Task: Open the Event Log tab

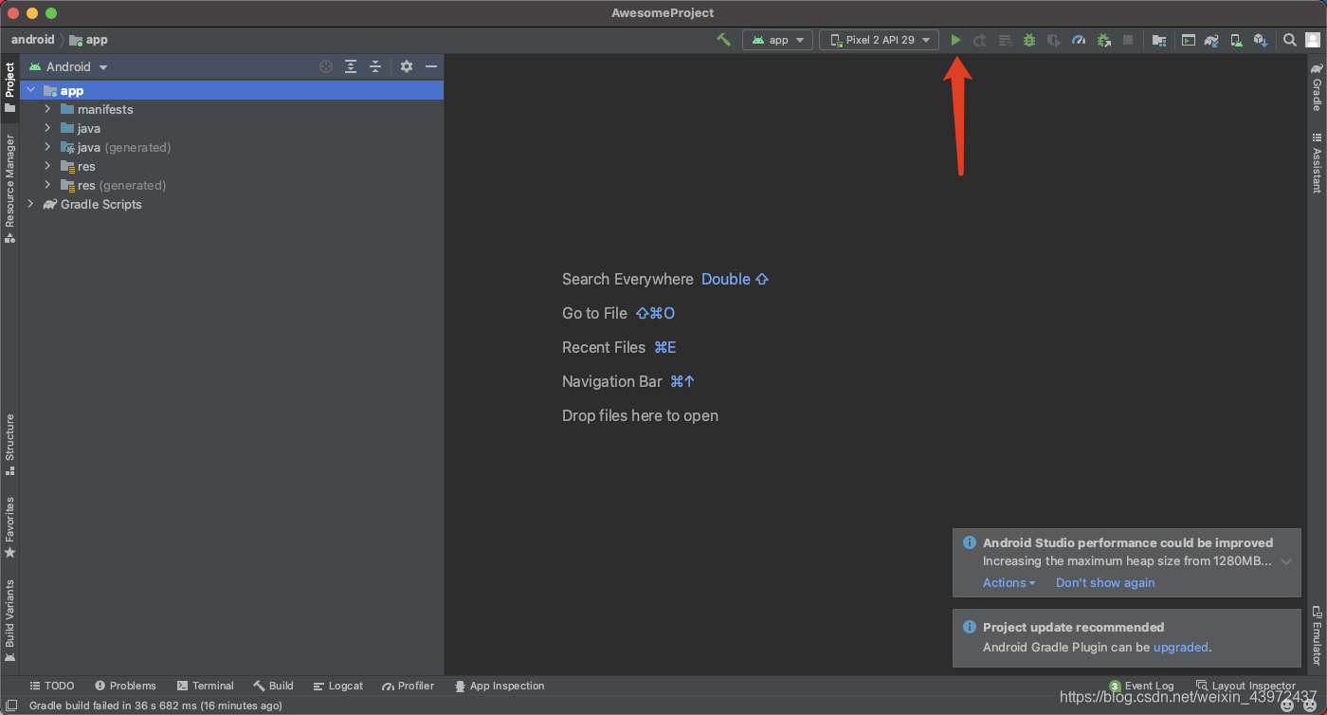Action: 1142,686
